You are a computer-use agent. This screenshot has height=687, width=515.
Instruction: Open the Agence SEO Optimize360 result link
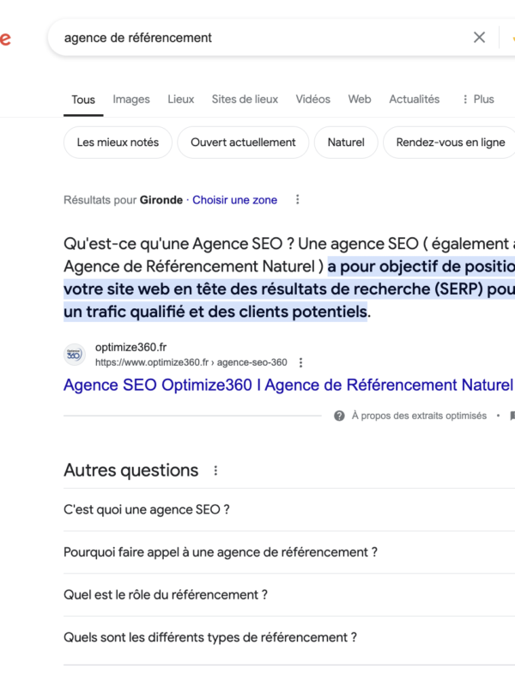(288, 385)
